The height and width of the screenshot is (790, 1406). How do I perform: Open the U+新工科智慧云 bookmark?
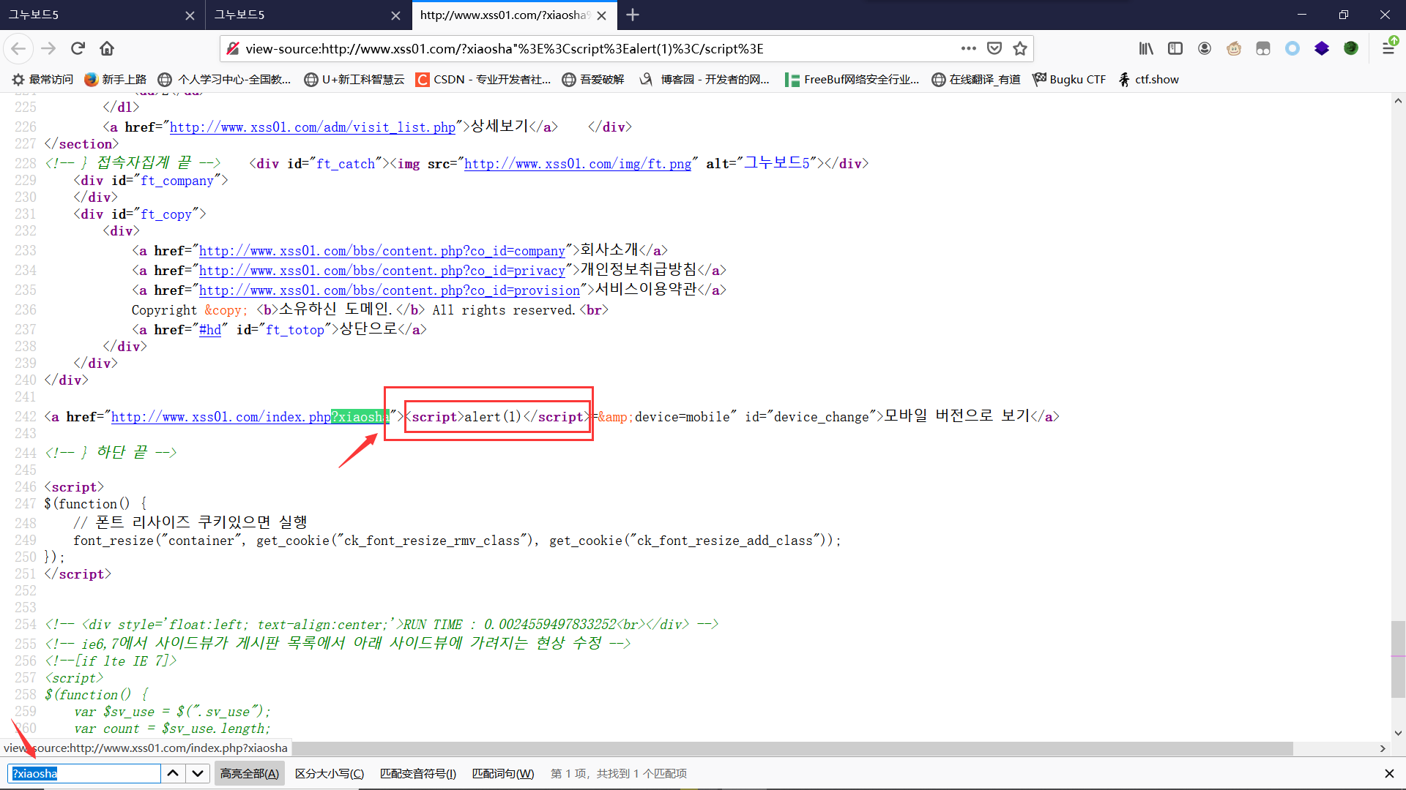(x=354, y=79)
